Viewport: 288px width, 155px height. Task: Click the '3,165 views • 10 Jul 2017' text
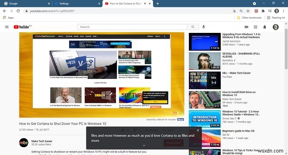click(34, 130)
